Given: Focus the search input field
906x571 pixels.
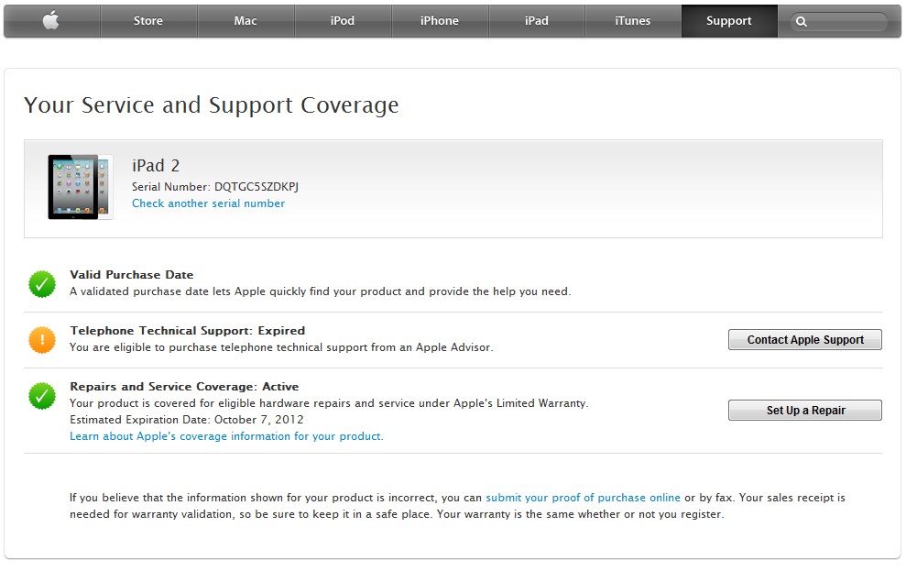Looking at the screenshot, I should click(x=839, y=22).
